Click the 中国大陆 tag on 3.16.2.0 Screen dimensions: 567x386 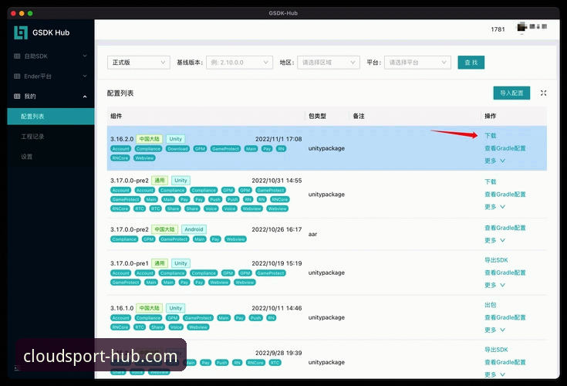149,139
